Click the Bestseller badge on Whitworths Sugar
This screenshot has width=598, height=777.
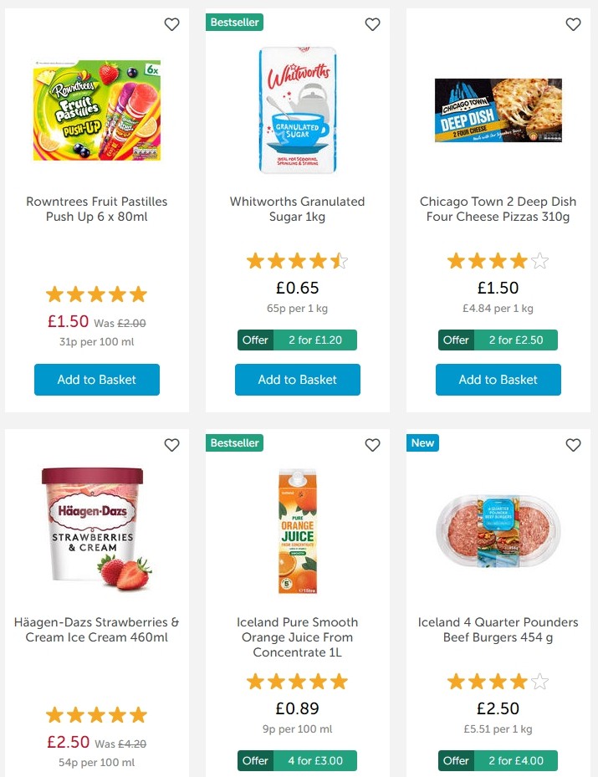(234, 23)
